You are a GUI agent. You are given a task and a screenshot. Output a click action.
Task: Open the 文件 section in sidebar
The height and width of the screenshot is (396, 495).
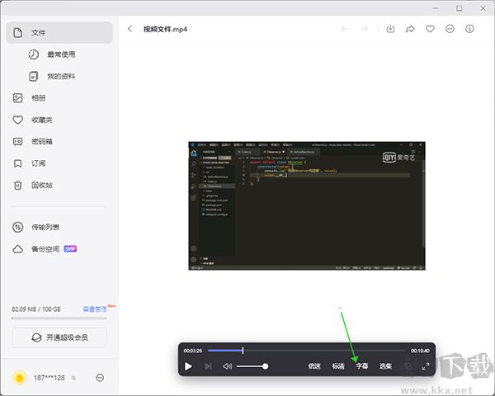coord(59,32)
